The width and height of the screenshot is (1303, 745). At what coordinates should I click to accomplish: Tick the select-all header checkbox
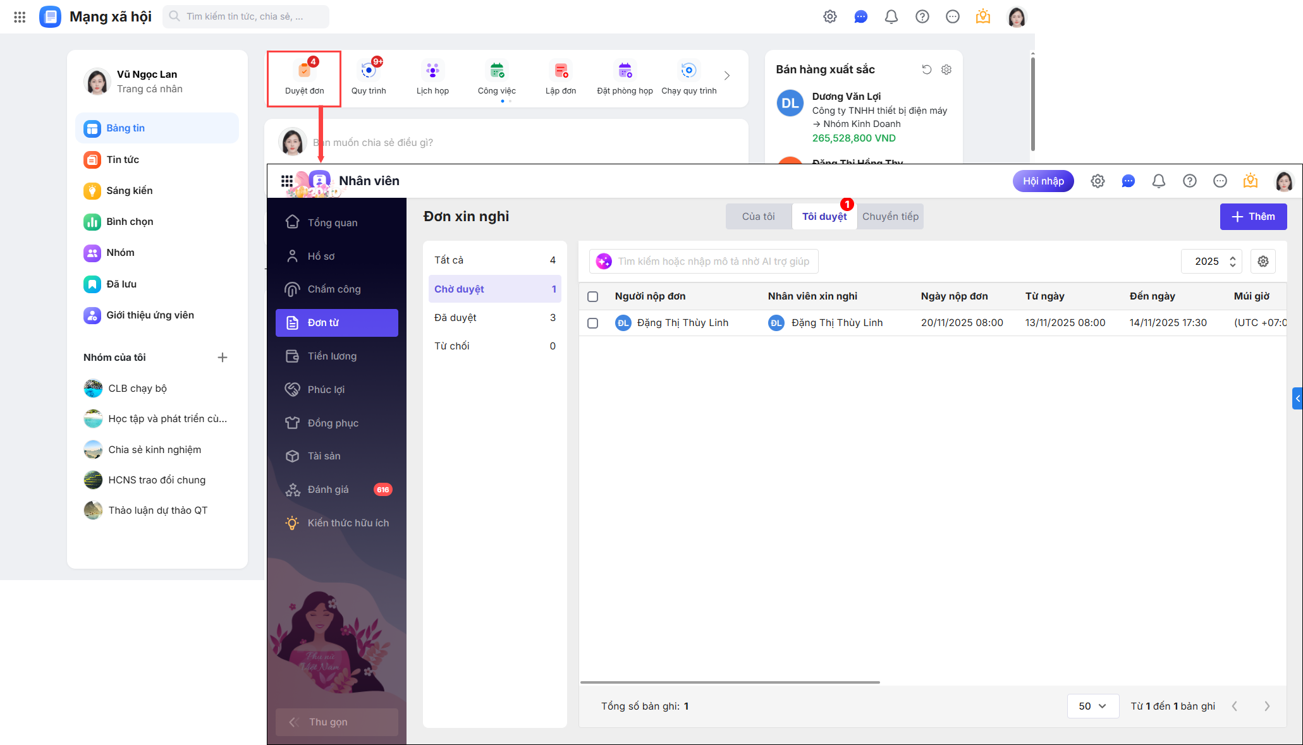(x=592, y=296)
